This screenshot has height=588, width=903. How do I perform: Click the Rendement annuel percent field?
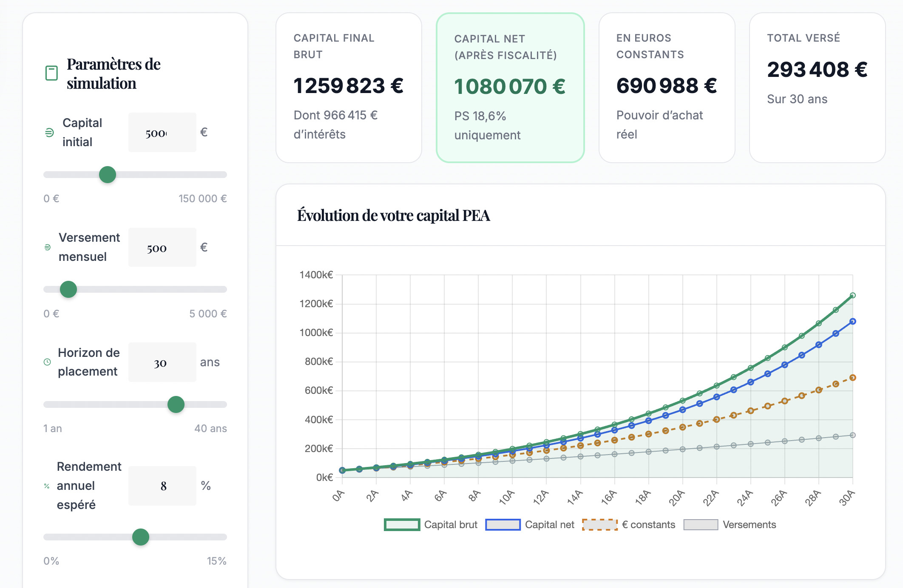point(162,486)
